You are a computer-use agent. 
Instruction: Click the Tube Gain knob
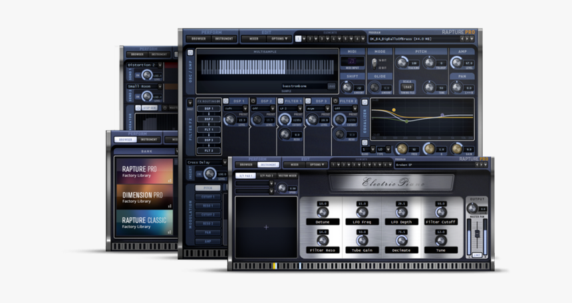362,241
